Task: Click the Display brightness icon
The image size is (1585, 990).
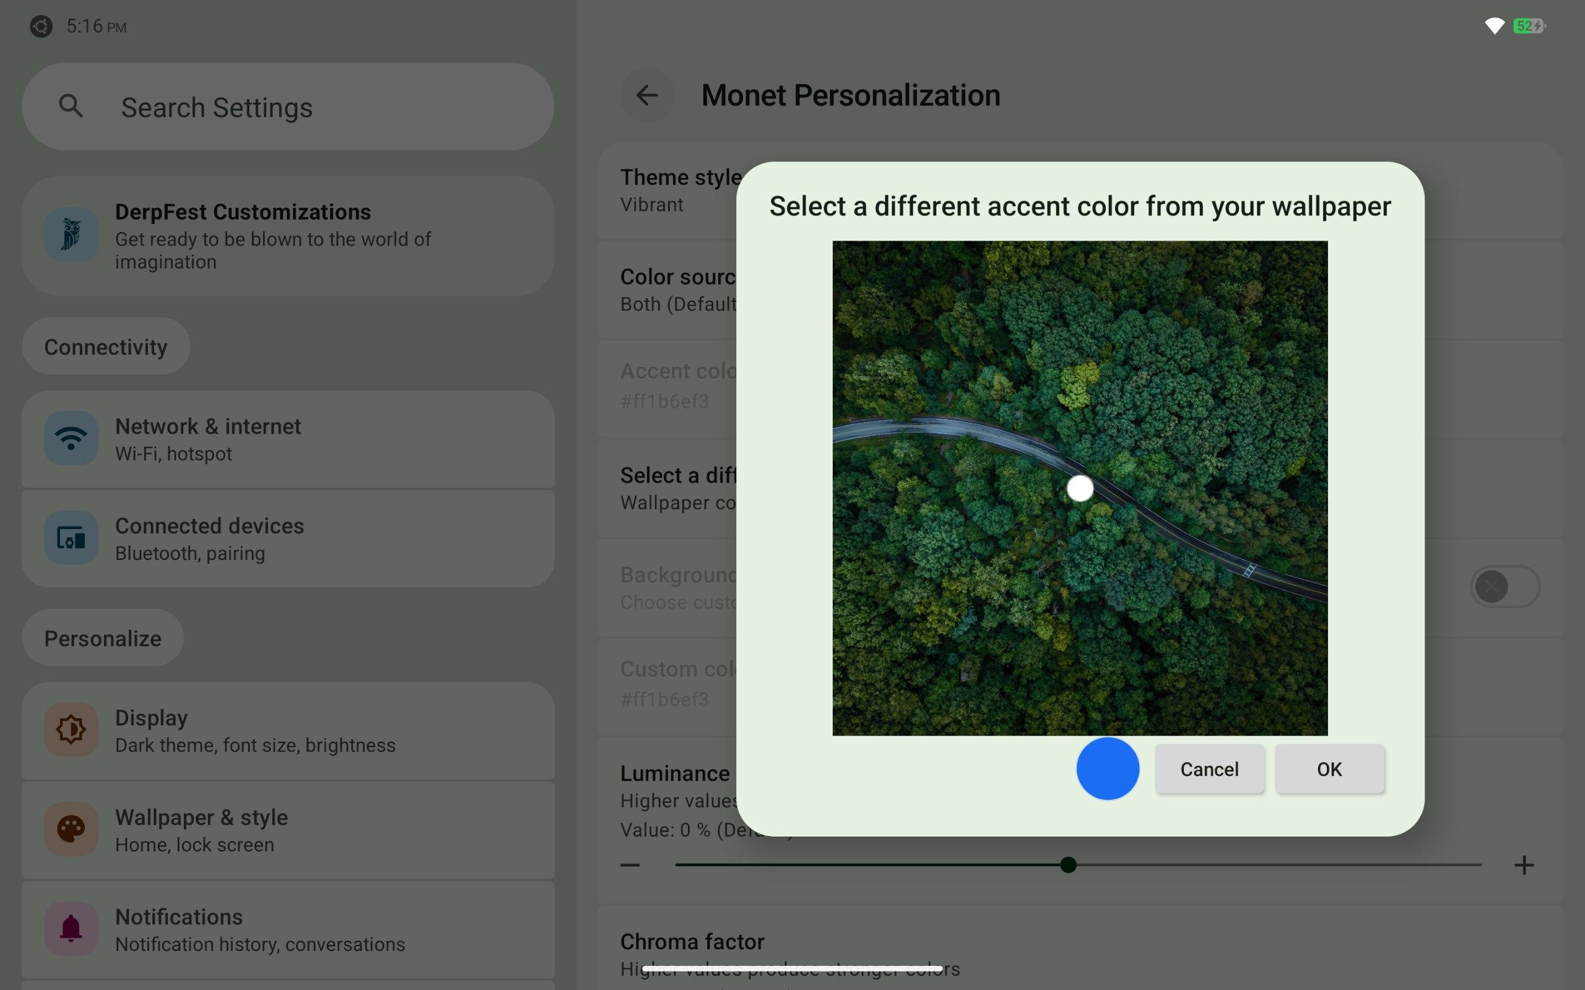Action: 71,730
